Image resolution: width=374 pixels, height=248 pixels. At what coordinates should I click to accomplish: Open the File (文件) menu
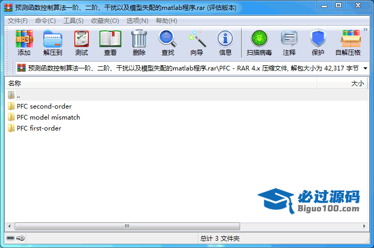[17, 21]
